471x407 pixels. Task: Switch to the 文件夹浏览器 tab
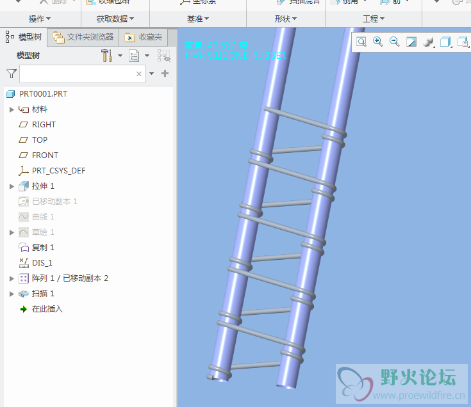pos(83,37)
